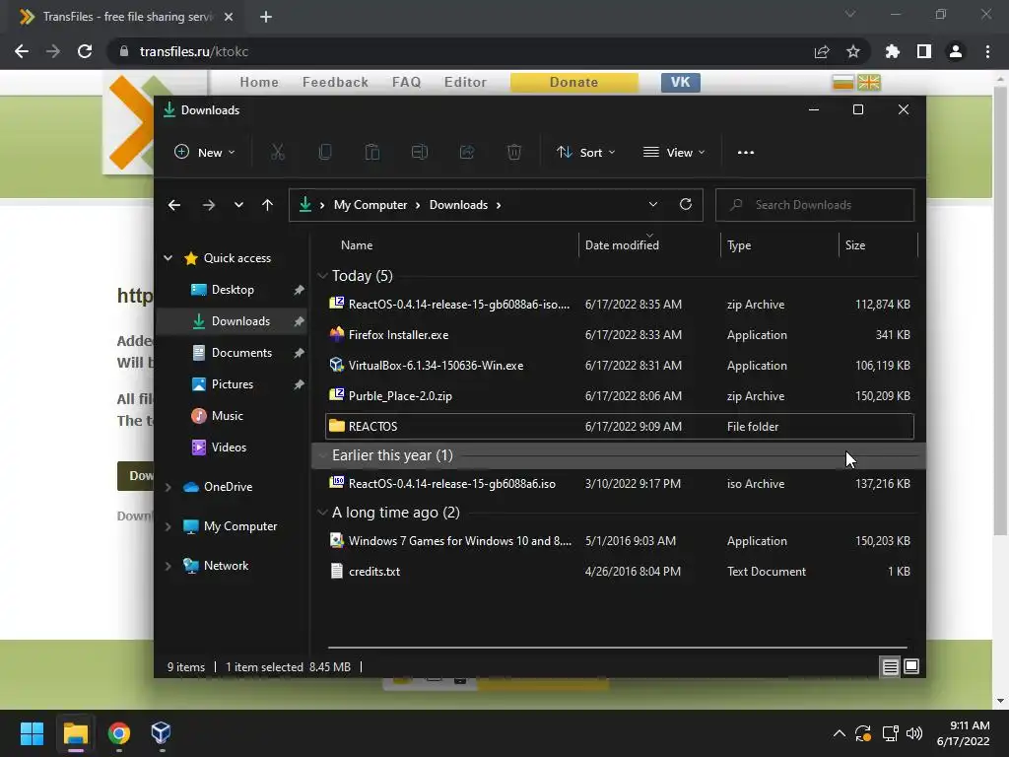This screenshot has width=1009, height=757.
Task: Switch to details view layout icon
Action: 890,667
